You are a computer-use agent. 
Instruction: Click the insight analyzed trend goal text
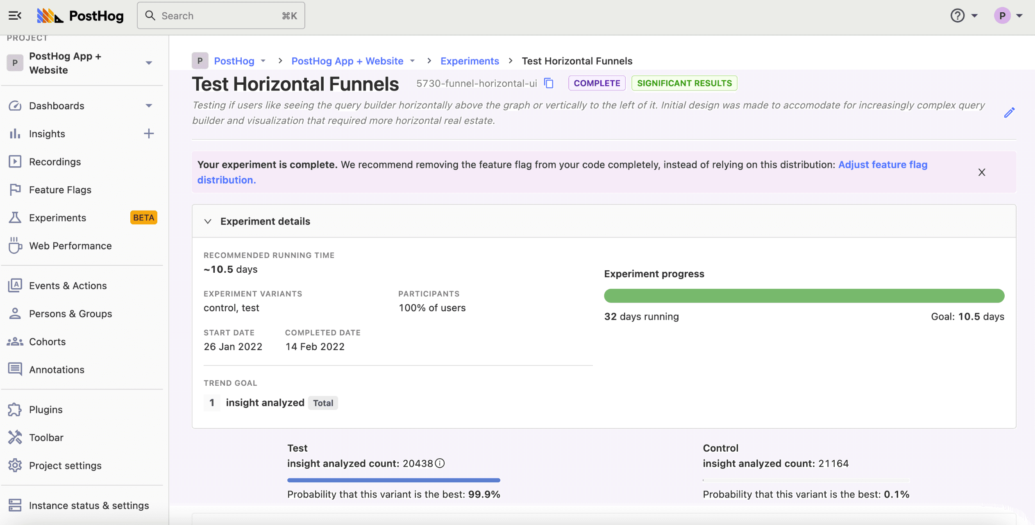click(265, 403)
